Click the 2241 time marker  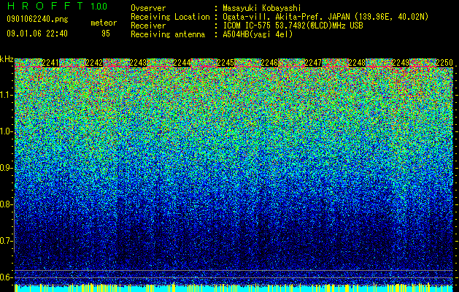click(50, 63)
